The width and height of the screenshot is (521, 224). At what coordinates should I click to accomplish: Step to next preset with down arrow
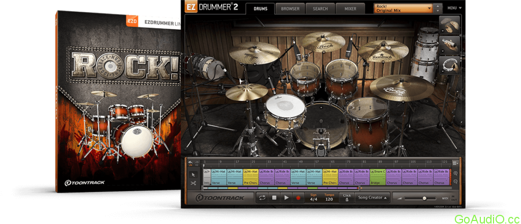[438, 11]
